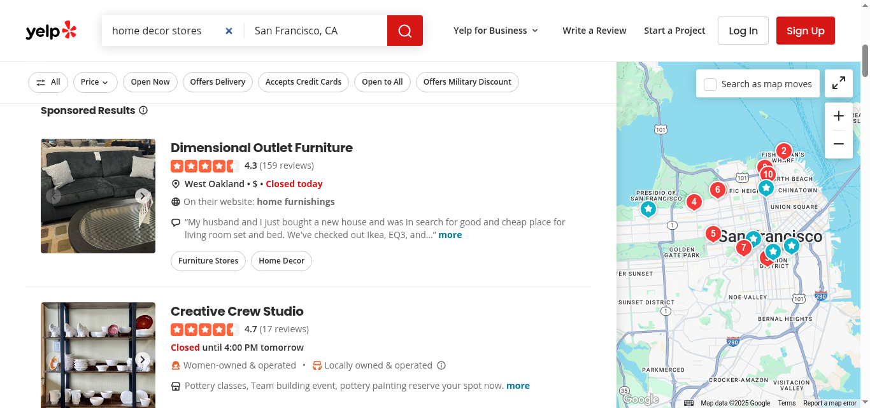Open Creative Crew Studio listing title
Viewport: 870px width, 408px height.
[x=237, y=311]
